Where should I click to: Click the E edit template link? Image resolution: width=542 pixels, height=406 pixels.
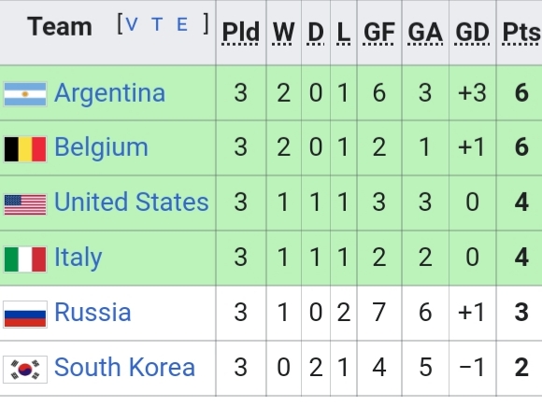[x=182, y=24]
